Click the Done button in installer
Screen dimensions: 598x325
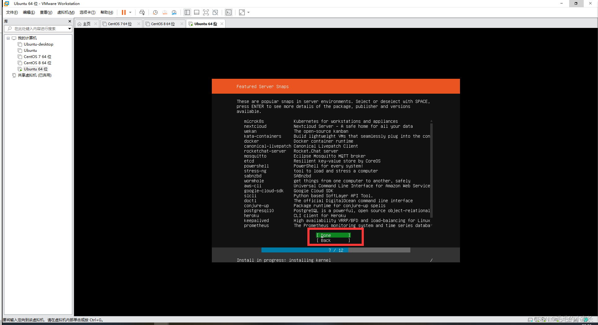pyautogui.click(x=333, y=235)
